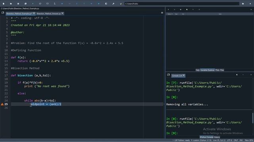The height and width of the screenshot is (142, 254).
Task: Switch to the History tab
Action: coord(217,137)
